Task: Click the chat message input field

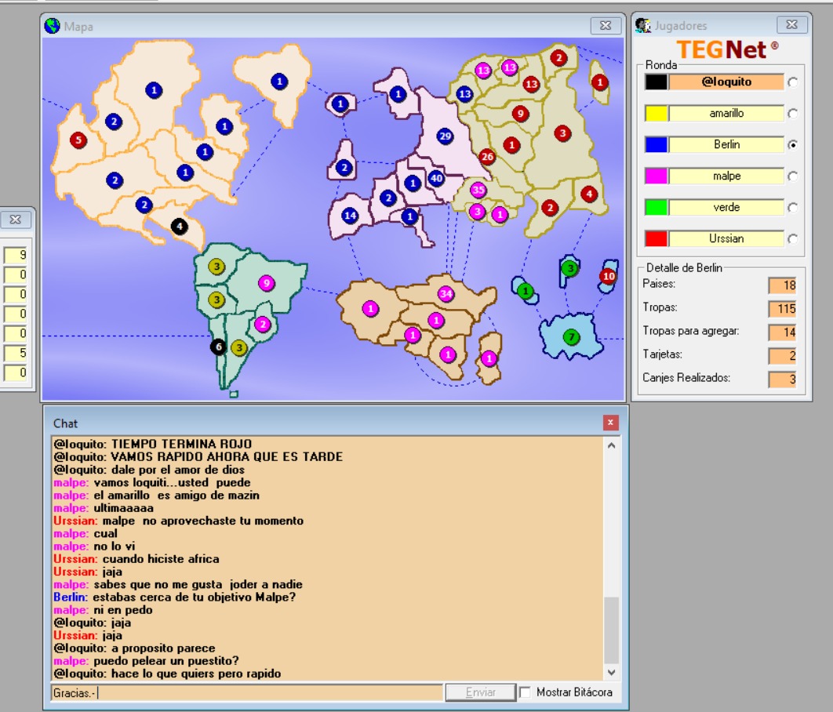Action: coord(246,692)
